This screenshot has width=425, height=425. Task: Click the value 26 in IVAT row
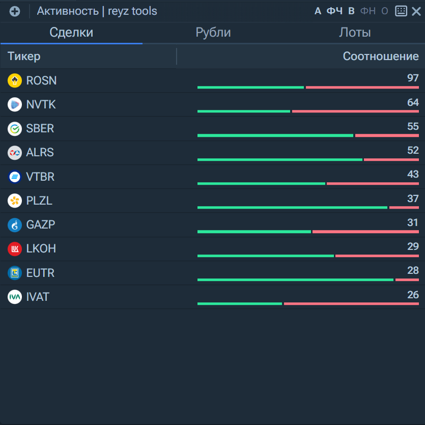coord(413,295)
